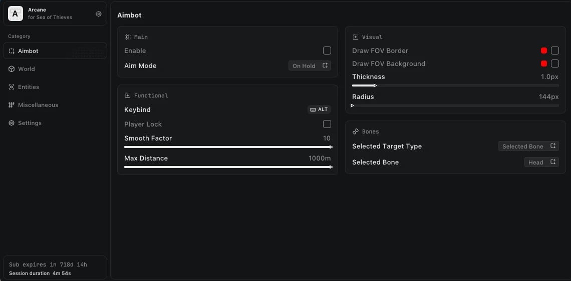Check the Draw FOV Border checkbox
571x281 pixels.
pyautogui.click(x=555, y=50)
